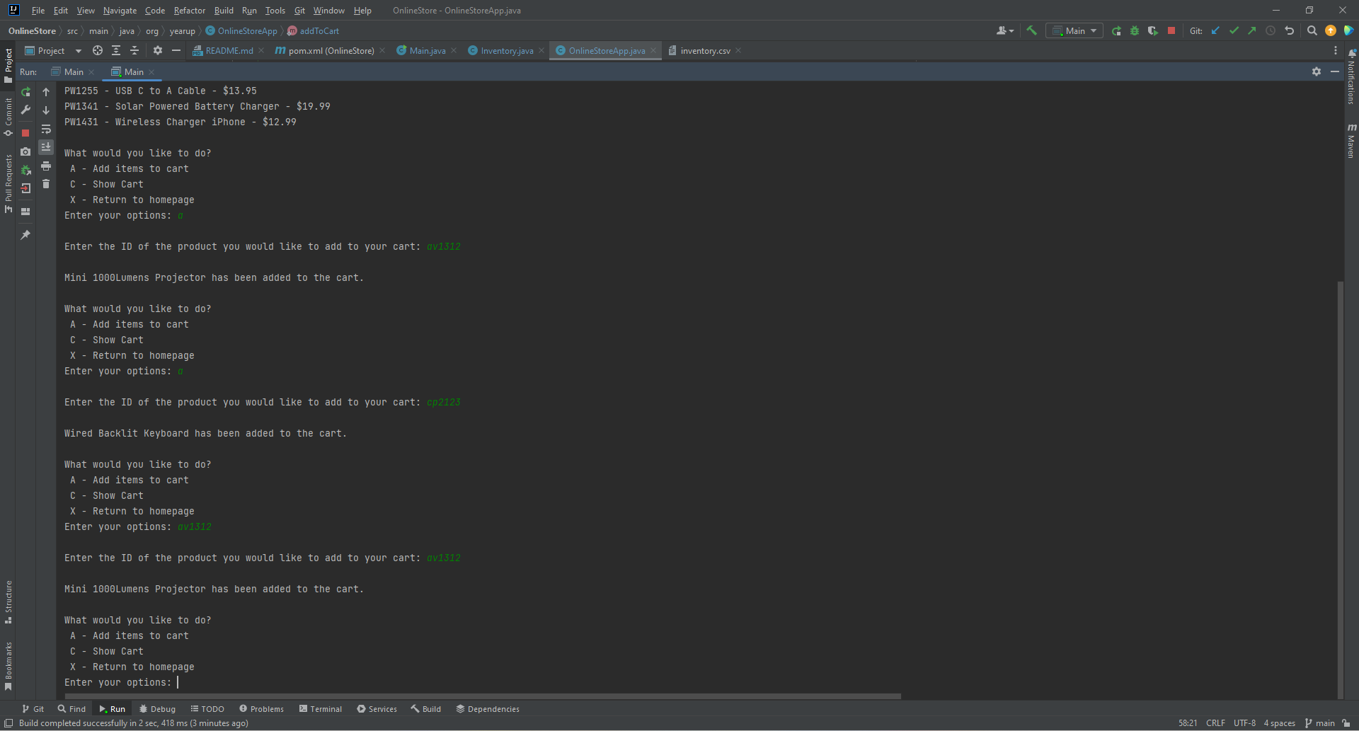Open the Refactor menu

[189, 11]
